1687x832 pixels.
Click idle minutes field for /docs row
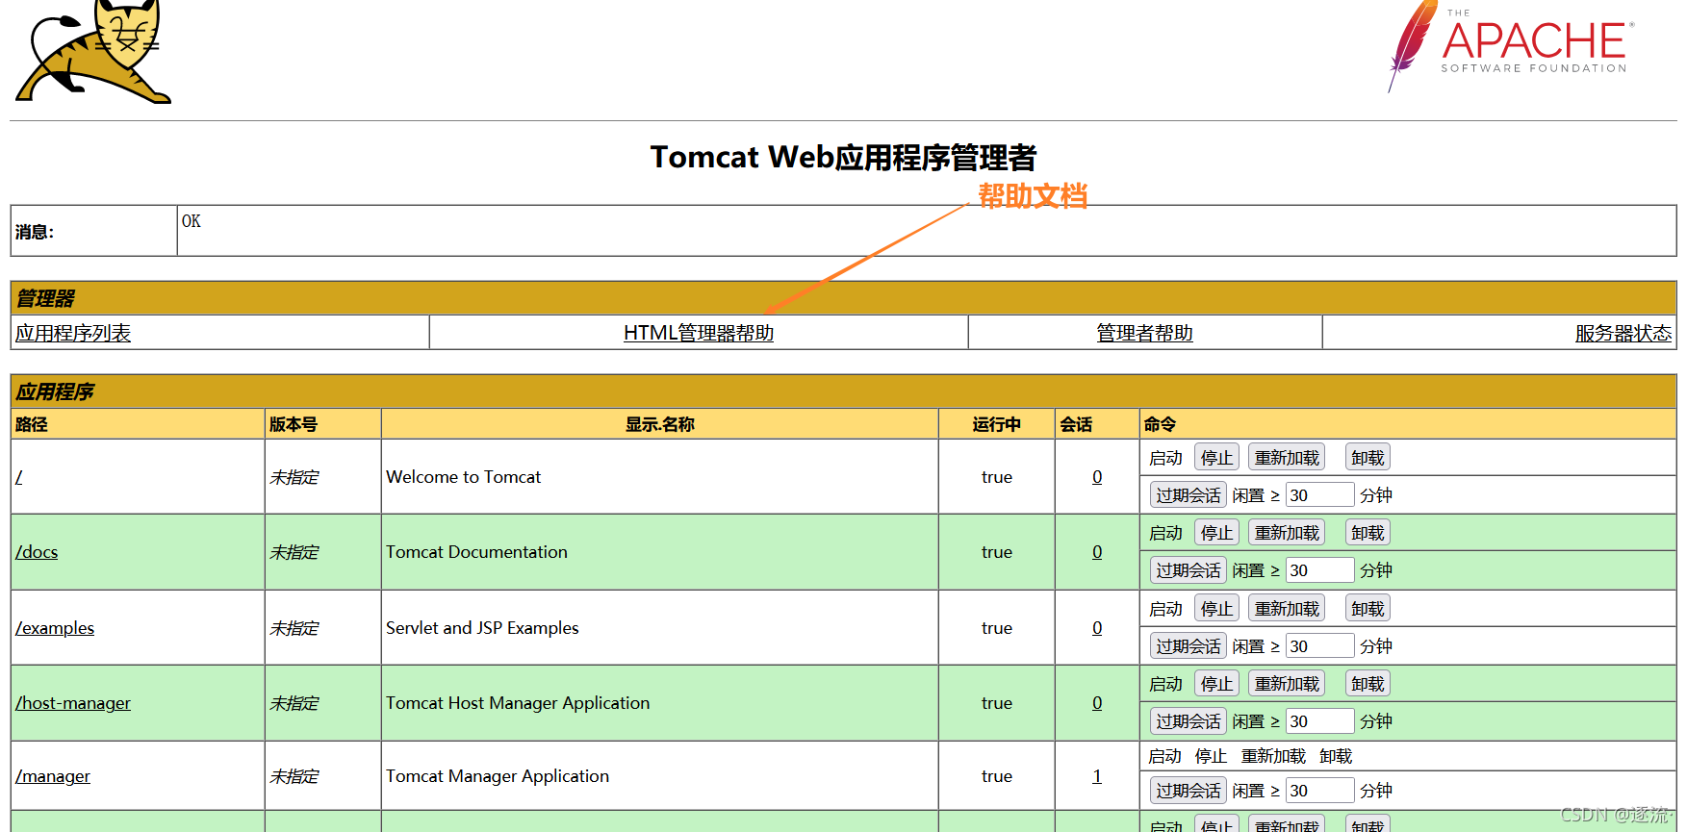click(1320, 570)
